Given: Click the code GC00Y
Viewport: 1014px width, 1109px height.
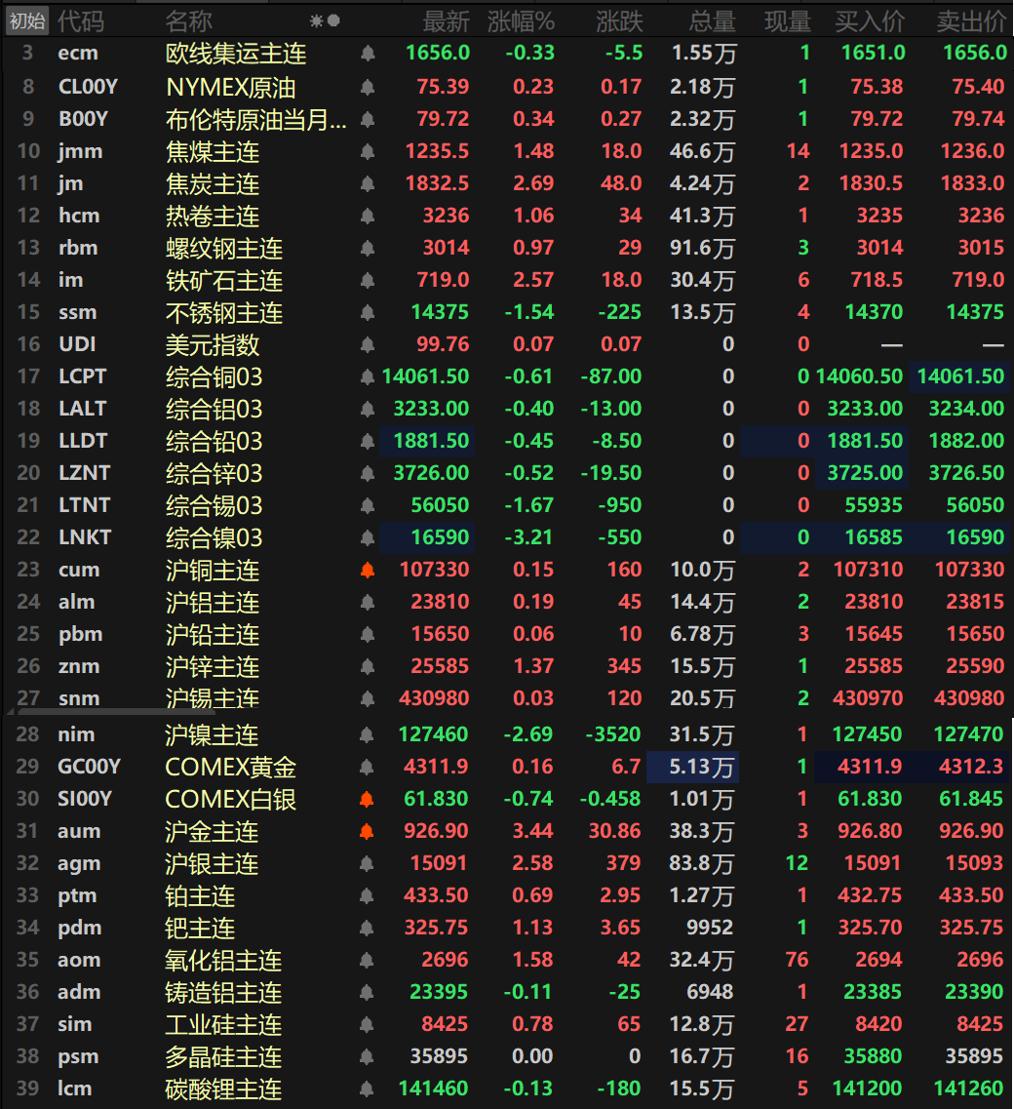Looking at the screenshot, I should coord(89,767).
